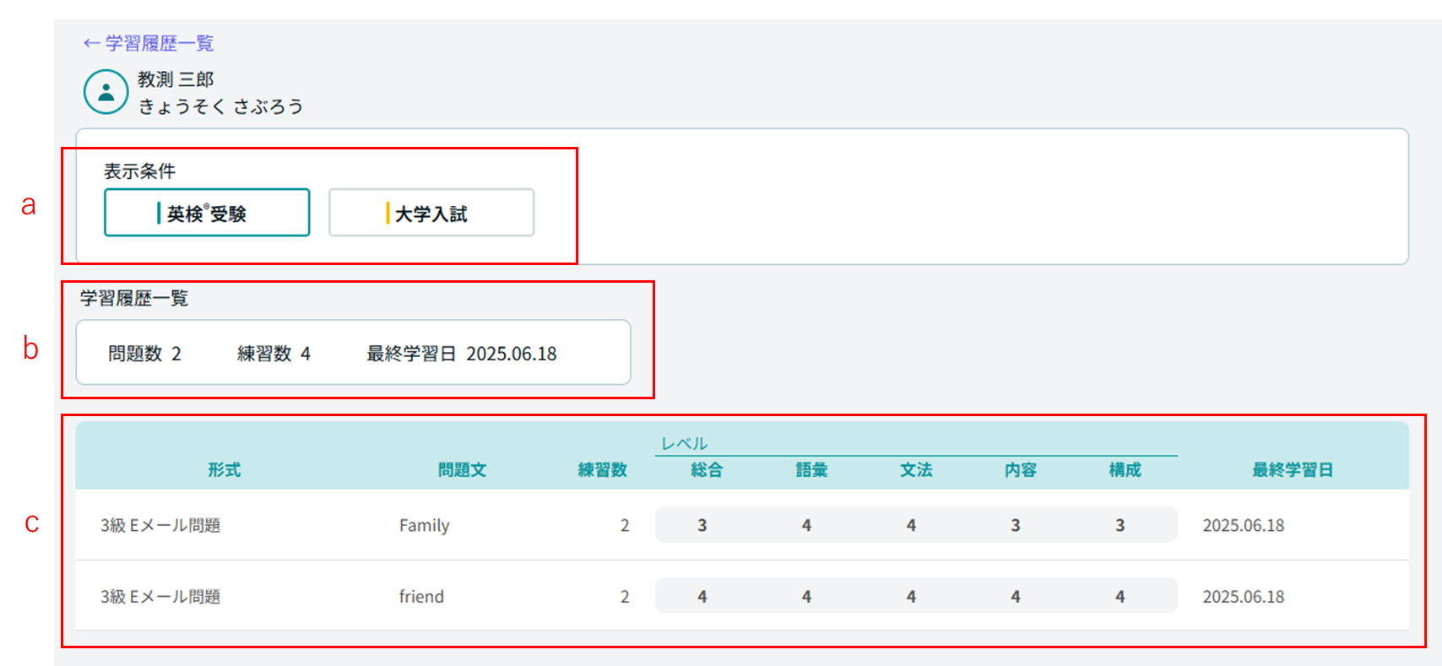Click 3級 Eメール問題 in second row
The height and width of the screenshot is (666, 1442).
click(160, 597)
